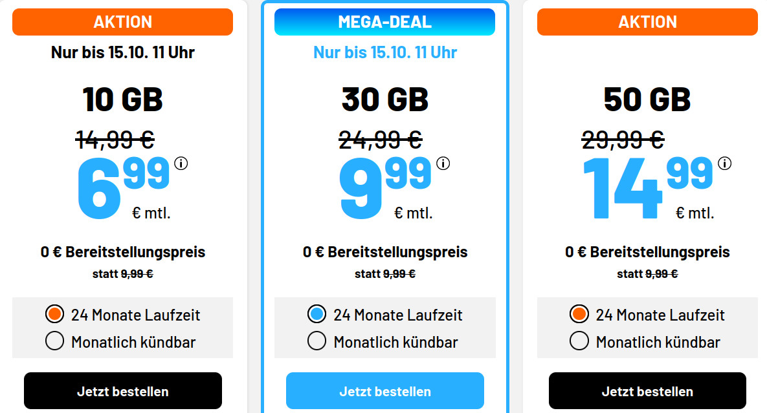Click the blue MEGA-DEAL banner

384,21
